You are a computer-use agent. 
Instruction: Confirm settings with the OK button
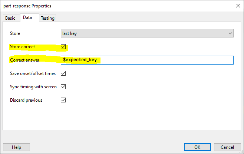(x=197, y=147)
